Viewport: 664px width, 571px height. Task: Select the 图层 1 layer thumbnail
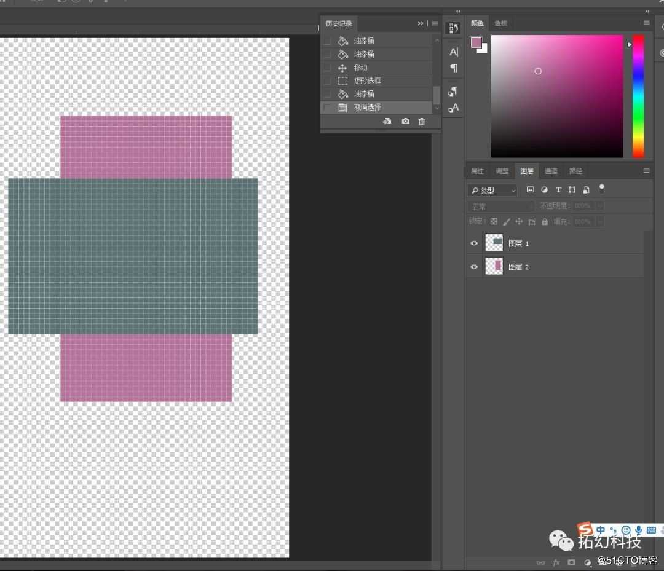pyautogui.click(x=494, y=243)
